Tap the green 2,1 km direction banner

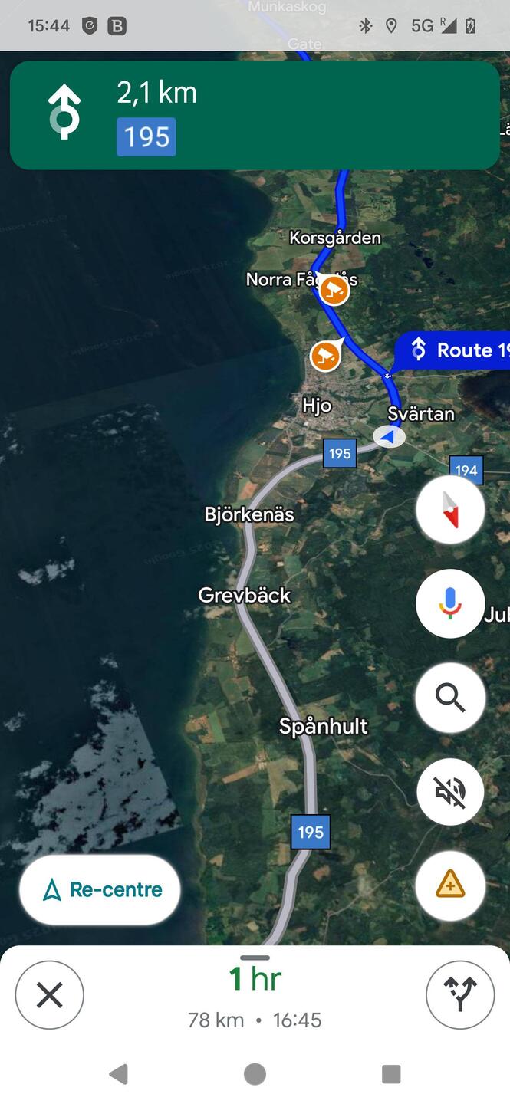click(x=255, y=115)
